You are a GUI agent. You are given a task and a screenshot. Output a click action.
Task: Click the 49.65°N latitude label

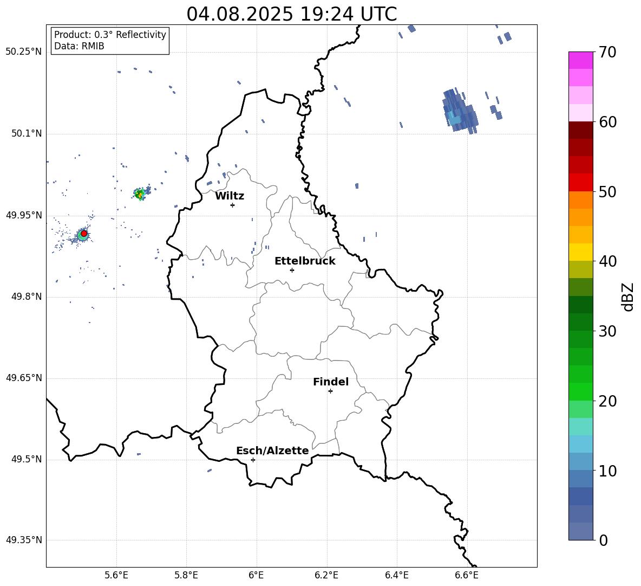[x=24, y=378]
